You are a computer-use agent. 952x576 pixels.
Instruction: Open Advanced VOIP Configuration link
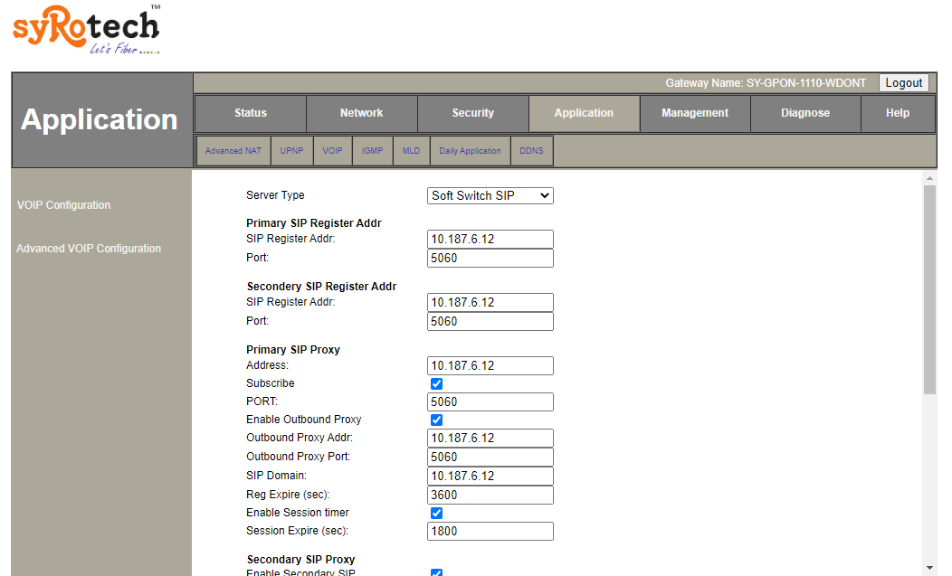(x=89, y=249)
